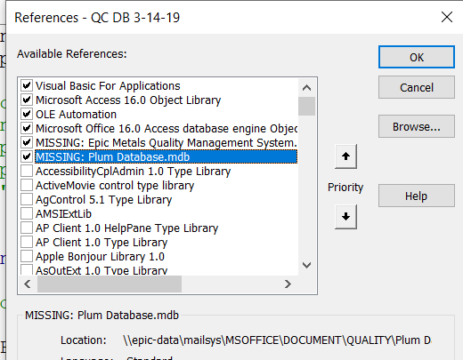Move reference down in priority

pyautogui.click(x=345, y=217)
